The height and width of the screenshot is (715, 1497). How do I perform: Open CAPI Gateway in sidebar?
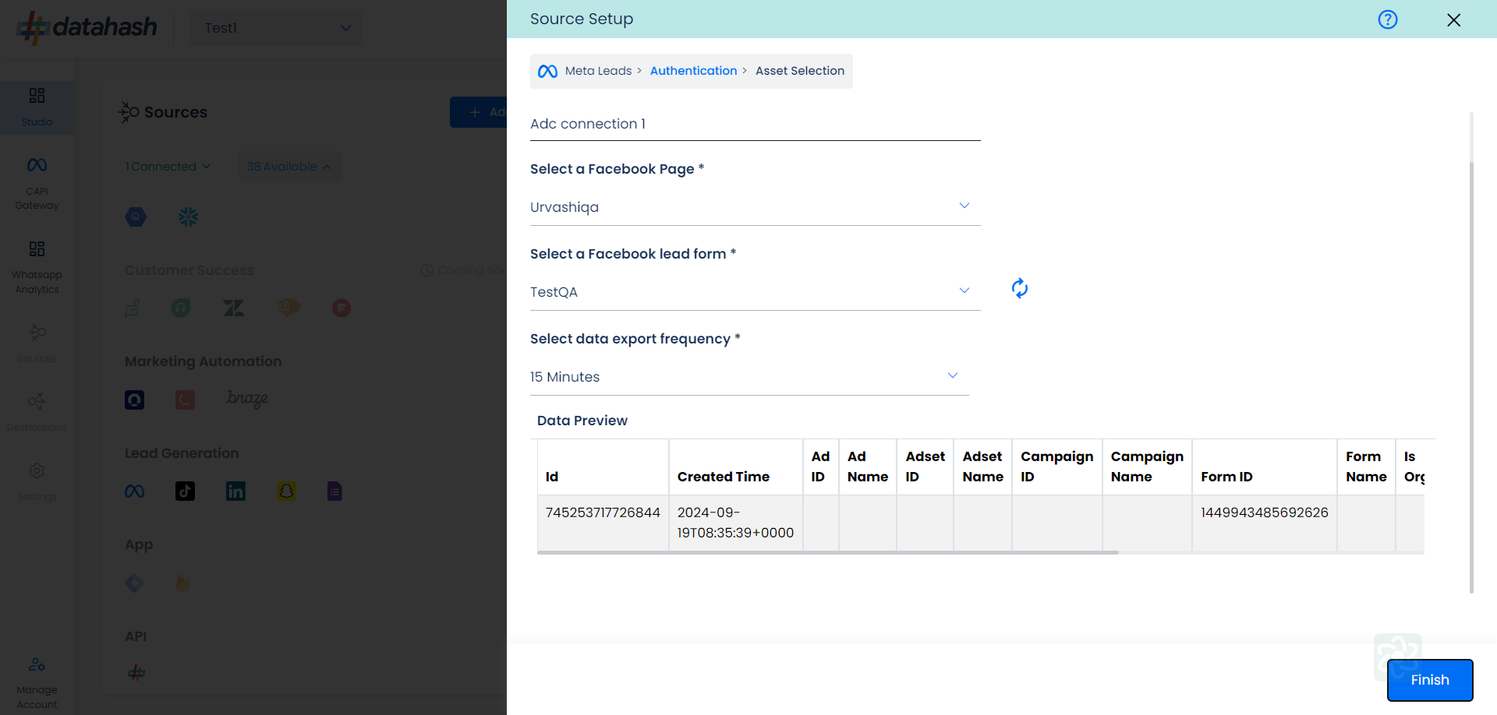point(37,183)
